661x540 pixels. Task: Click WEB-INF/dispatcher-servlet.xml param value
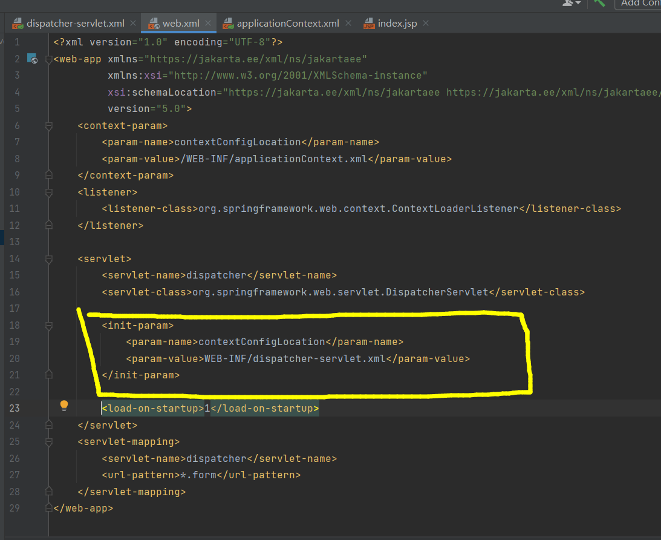coord(295,359)
